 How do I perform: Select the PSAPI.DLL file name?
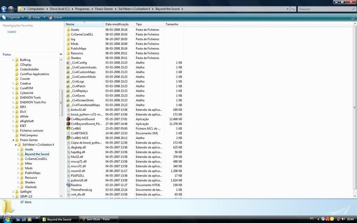(77, 176)
